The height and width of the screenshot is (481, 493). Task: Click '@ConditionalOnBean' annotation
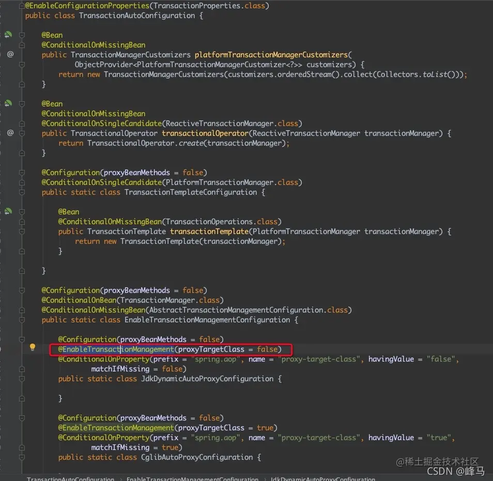79,300
